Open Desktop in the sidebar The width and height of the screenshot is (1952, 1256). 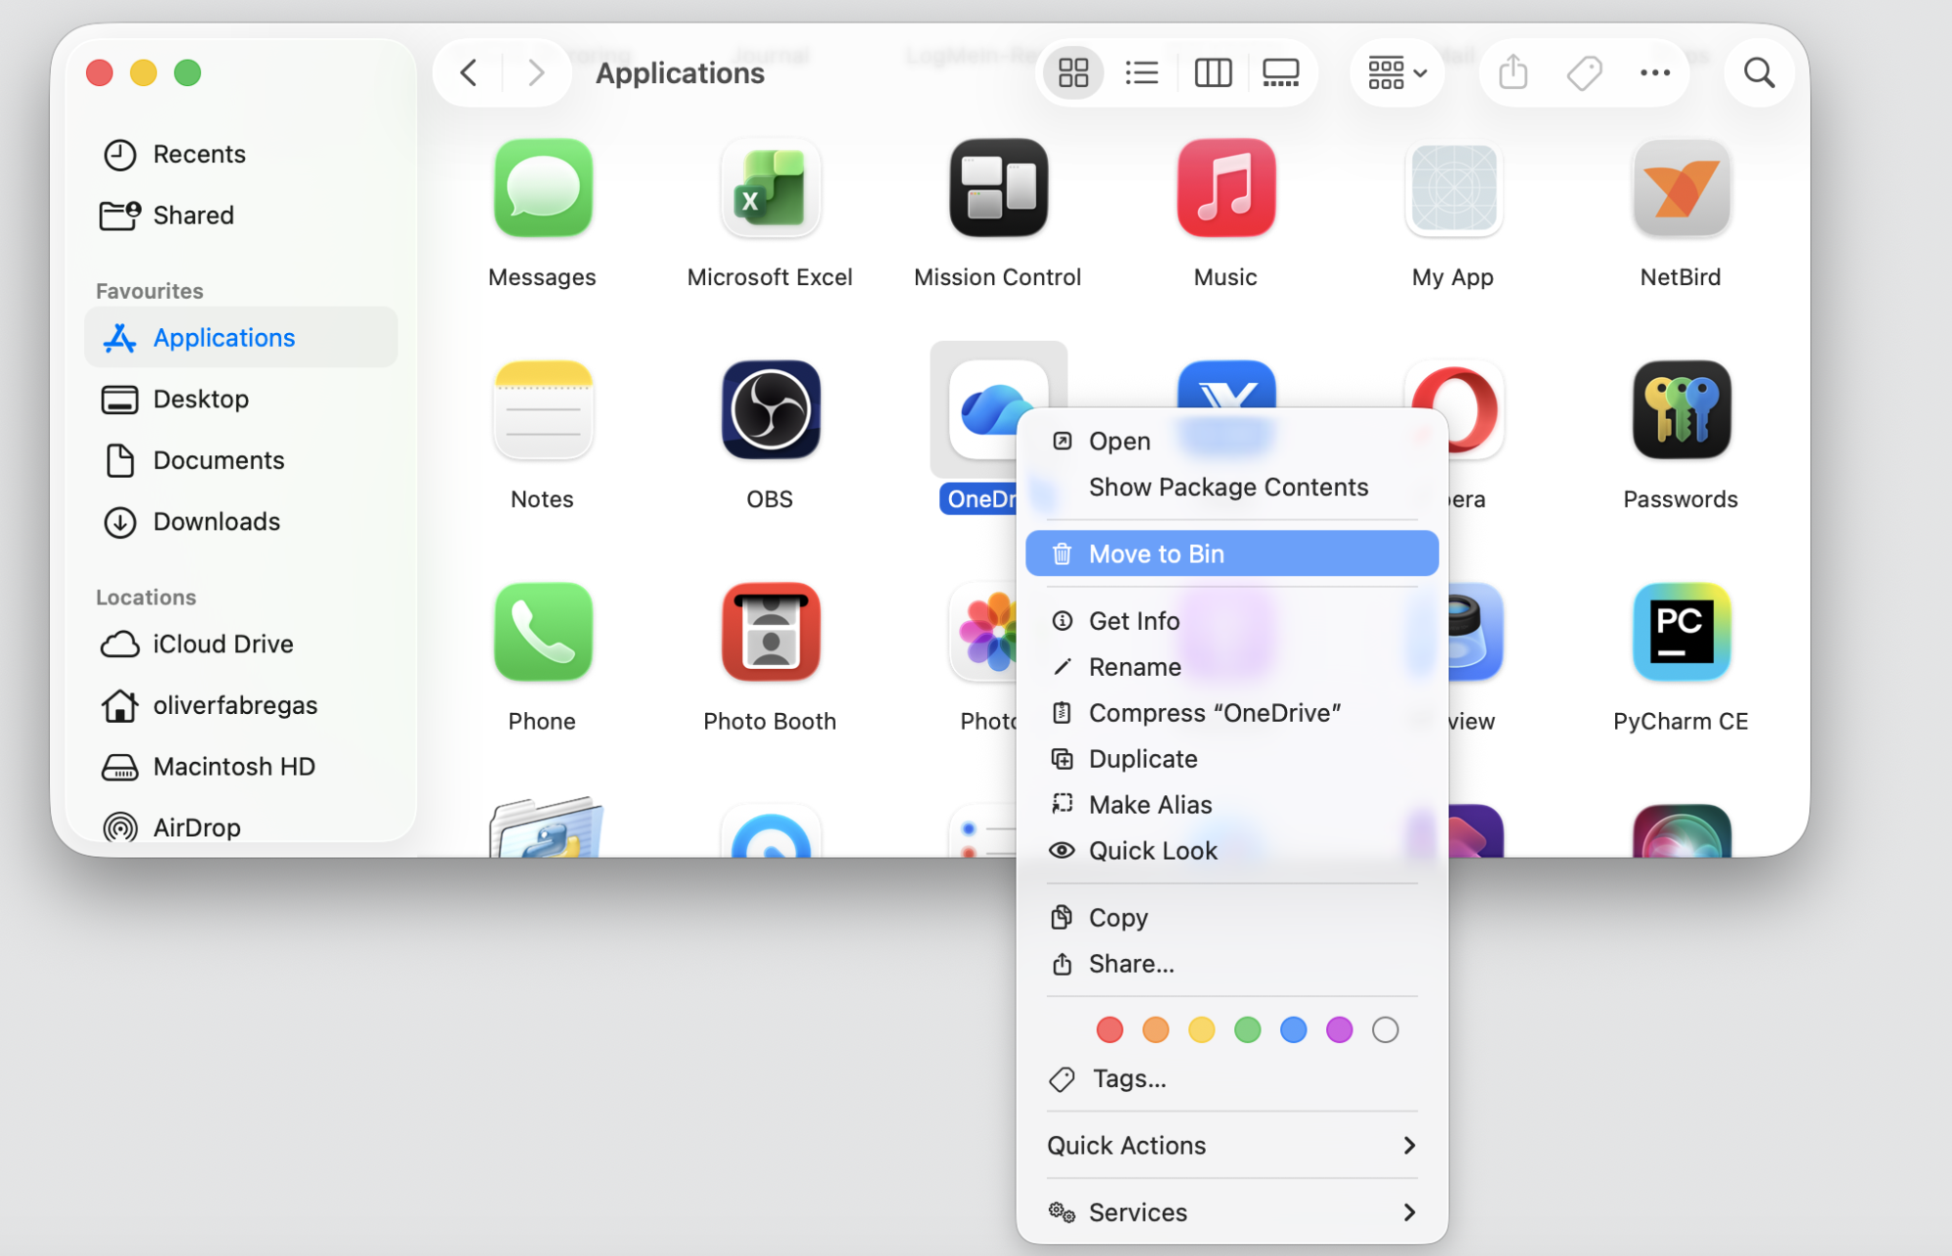pos(240,398)
